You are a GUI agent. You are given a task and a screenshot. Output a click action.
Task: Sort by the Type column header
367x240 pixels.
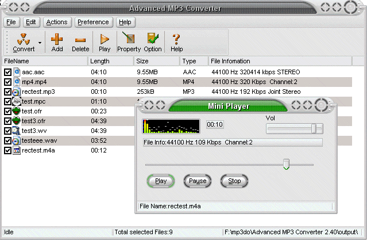[x=194, y=61]
